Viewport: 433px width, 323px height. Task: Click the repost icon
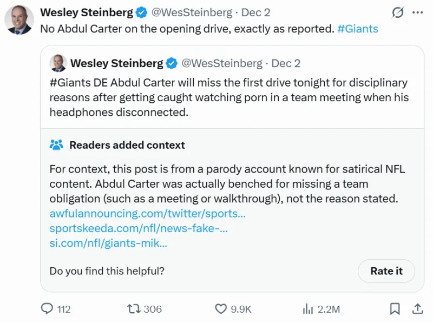(x=134, y=309)
